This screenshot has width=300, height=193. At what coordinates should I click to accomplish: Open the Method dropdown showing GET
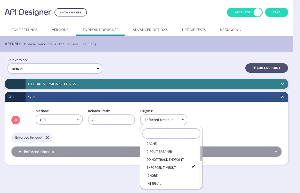click(59, 120)
